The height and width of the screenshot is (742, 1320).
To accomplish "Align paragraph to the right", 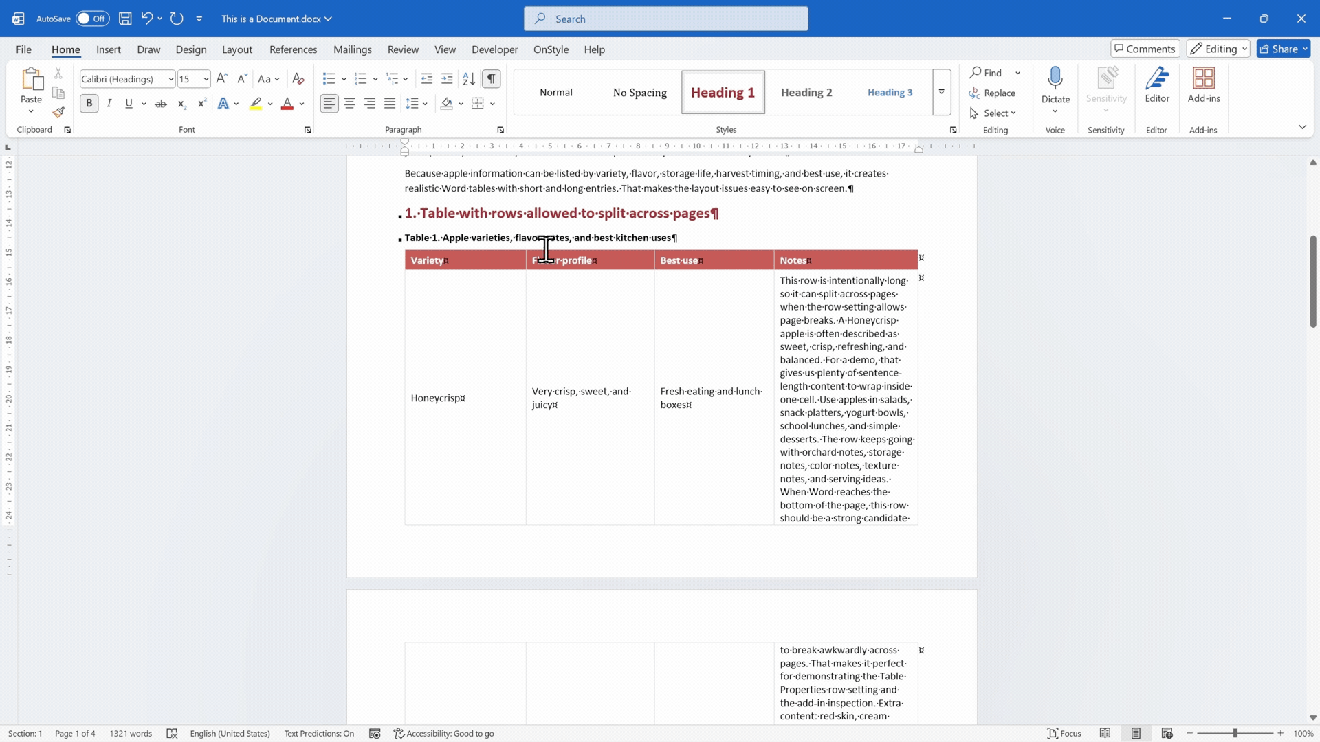I will pyautogui.click(x=370, y=104).
